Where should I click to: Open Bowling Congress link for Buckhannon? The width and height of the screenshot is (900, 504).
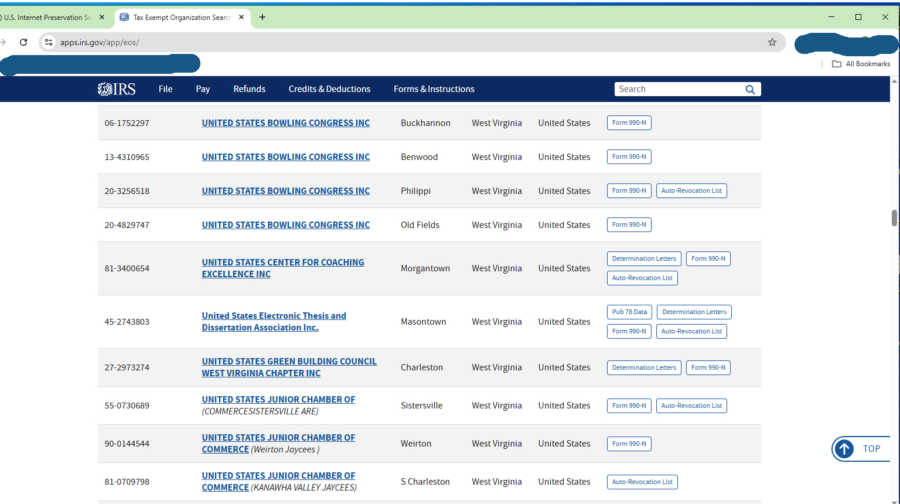[x=286, y=123]
